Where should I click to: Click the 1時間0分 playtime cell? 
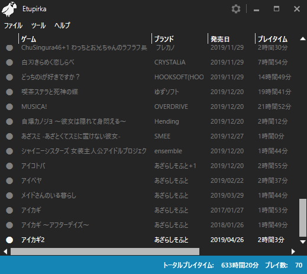coord(271,136)
